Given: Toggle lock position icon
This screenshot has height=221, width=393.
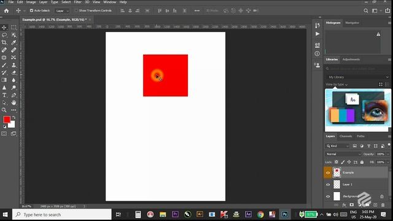Looking at the screenshot, I should (x=349, y=162).
